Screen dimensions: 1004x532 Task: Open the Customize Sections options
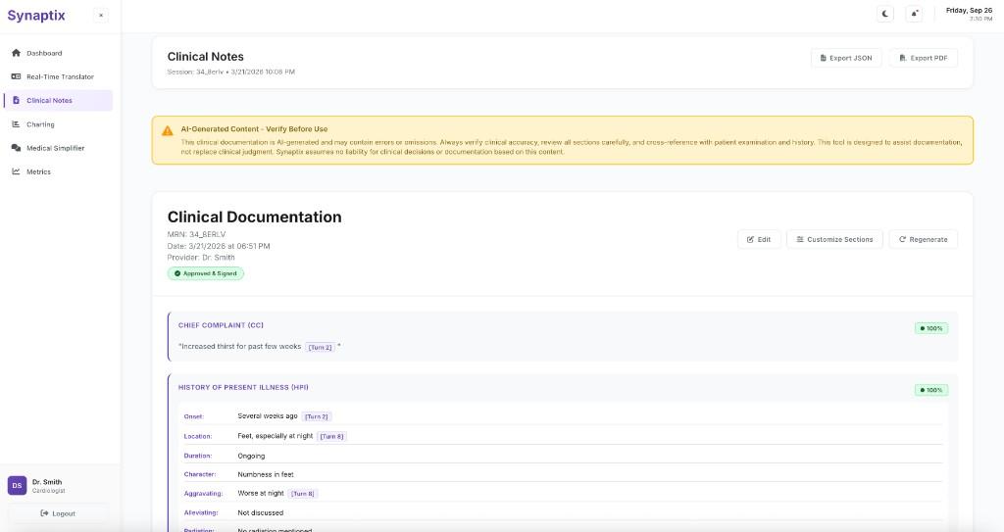point(834,239)
